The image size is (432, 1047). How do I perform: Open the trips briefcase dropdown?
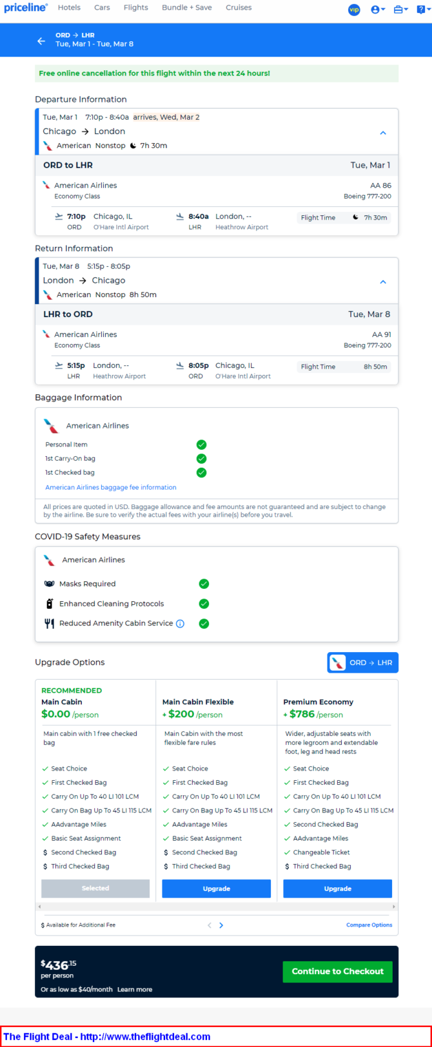(400, 10)
